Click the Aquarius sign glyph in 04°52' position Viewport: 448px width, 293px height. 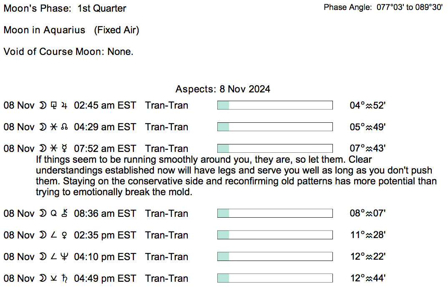[369, 106]
